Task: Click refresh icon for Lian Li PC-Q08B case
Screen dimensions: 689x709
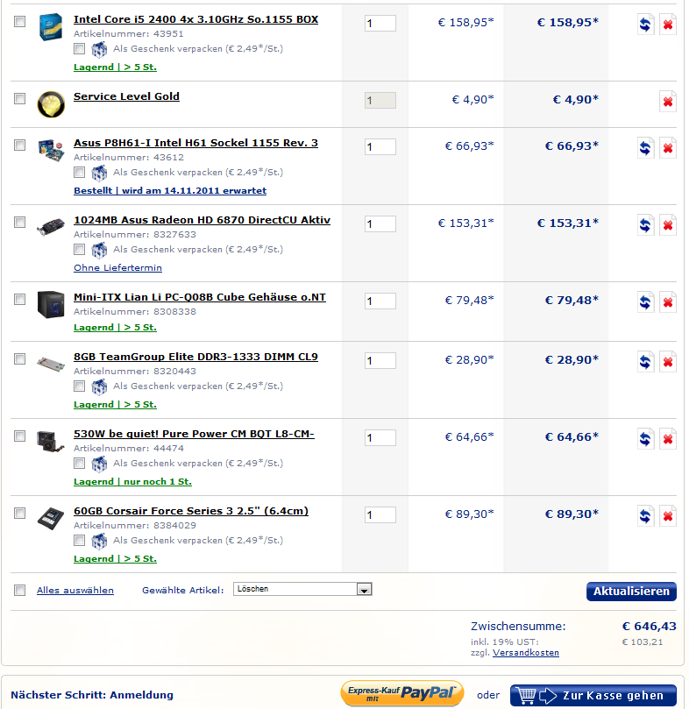Action: [645, 302]
